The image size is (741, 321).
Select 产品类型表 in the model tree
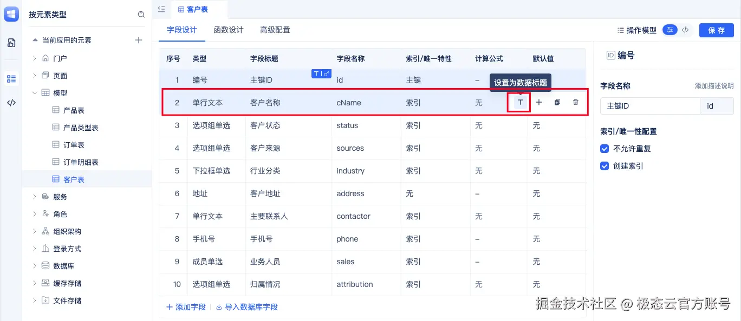click(x=81, y=128)
